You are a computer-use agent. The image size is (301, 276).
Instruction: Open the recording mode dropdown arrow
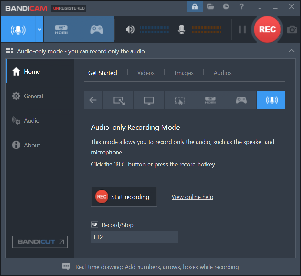(x=39, y=29)
